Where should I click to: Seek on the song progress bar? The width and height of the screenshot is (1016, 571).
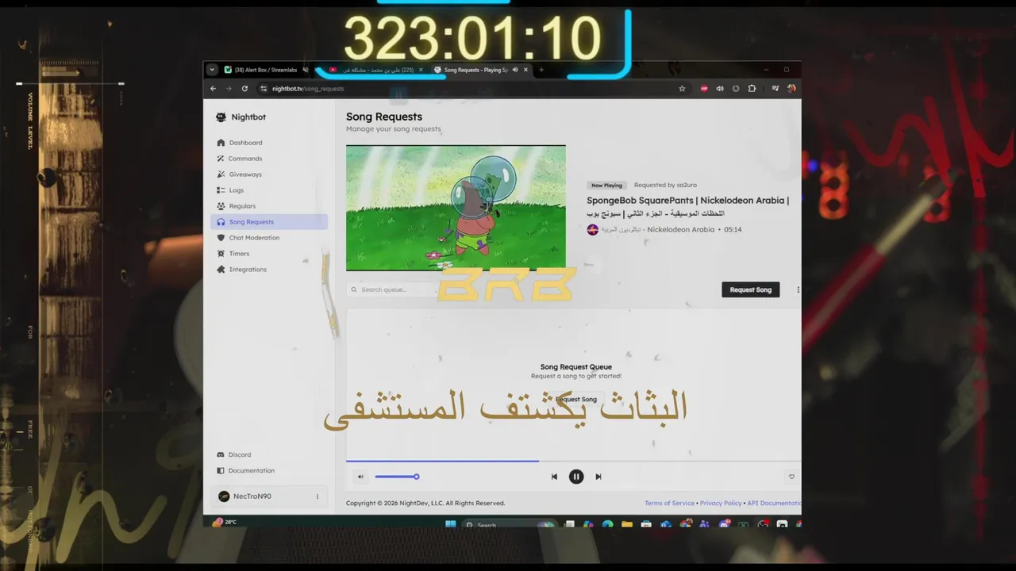(573, 461)
